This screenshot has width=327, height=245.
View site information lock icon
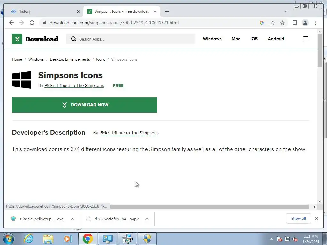(45, 23)
